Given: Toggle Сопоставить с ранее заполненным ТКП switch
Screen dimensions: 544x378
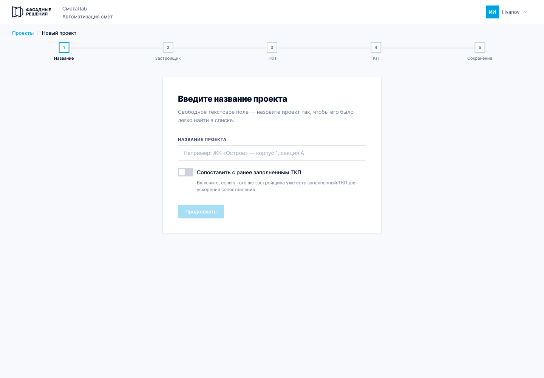Looking at the screenshot, I should pyautogui.click(x=185, y=172).
